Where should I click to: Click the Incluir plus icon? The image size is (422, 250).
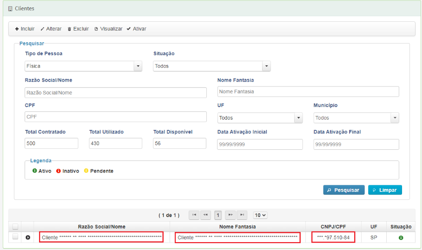coord(17,29)
